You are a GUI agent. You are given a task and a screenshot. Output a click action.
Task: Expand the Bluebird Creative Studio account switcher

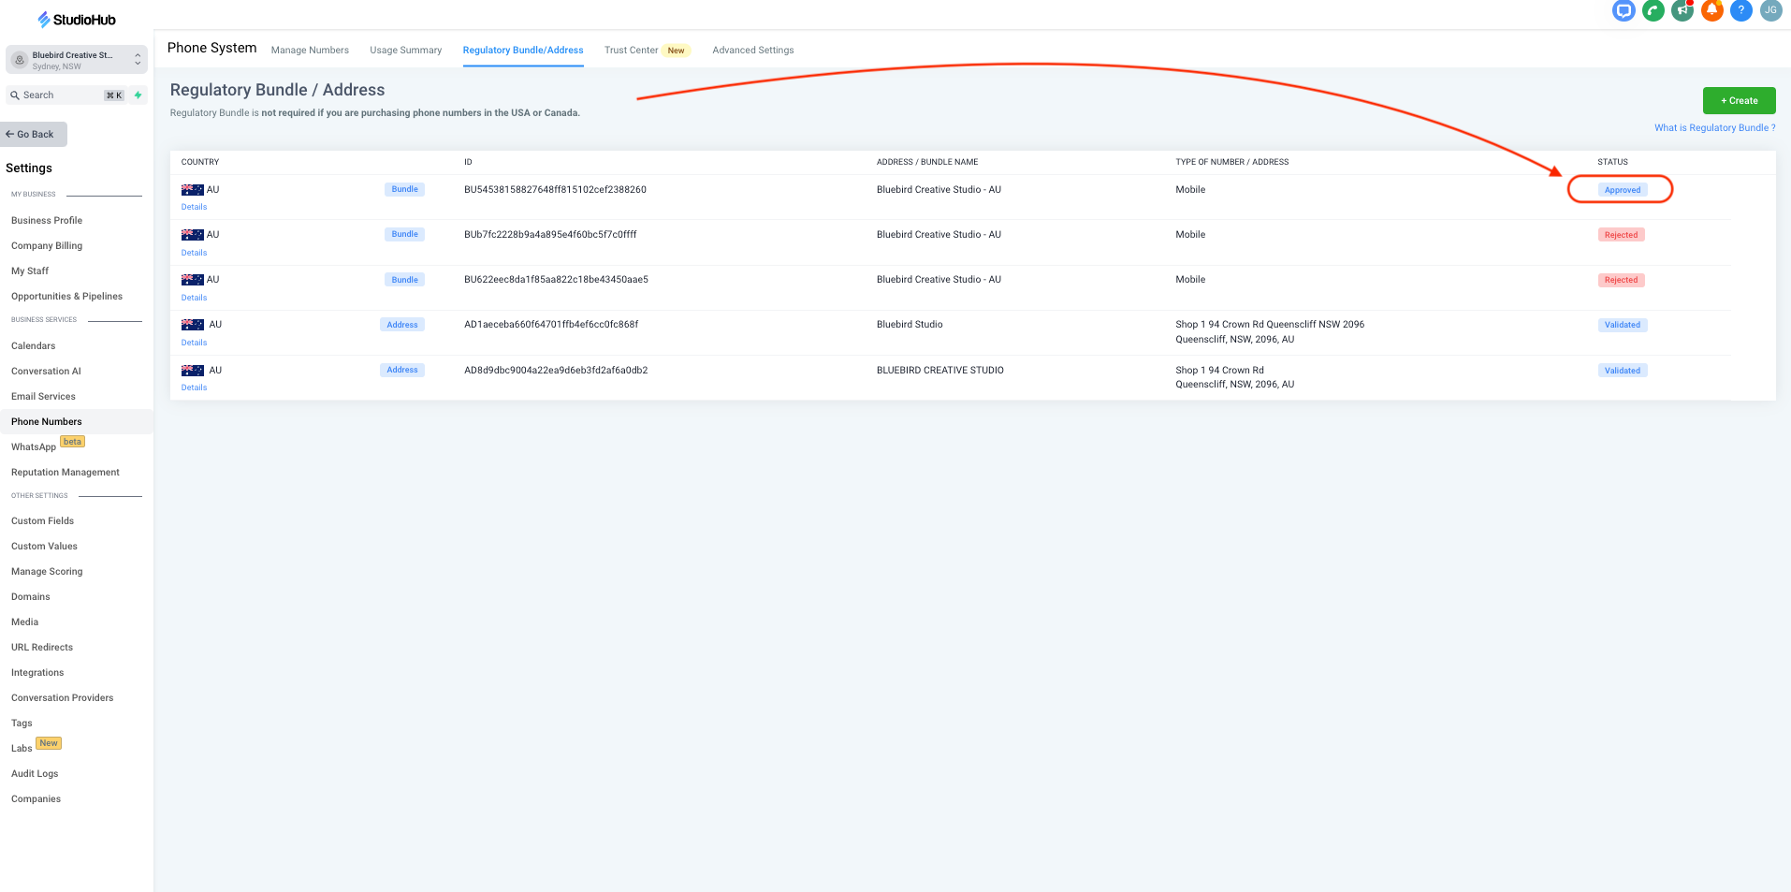(77, 60)
